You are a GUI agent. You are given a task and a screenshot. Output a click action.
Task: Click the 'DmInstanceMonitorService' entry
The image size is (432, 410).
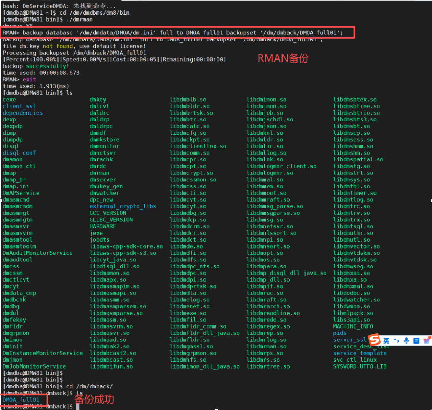43,353
